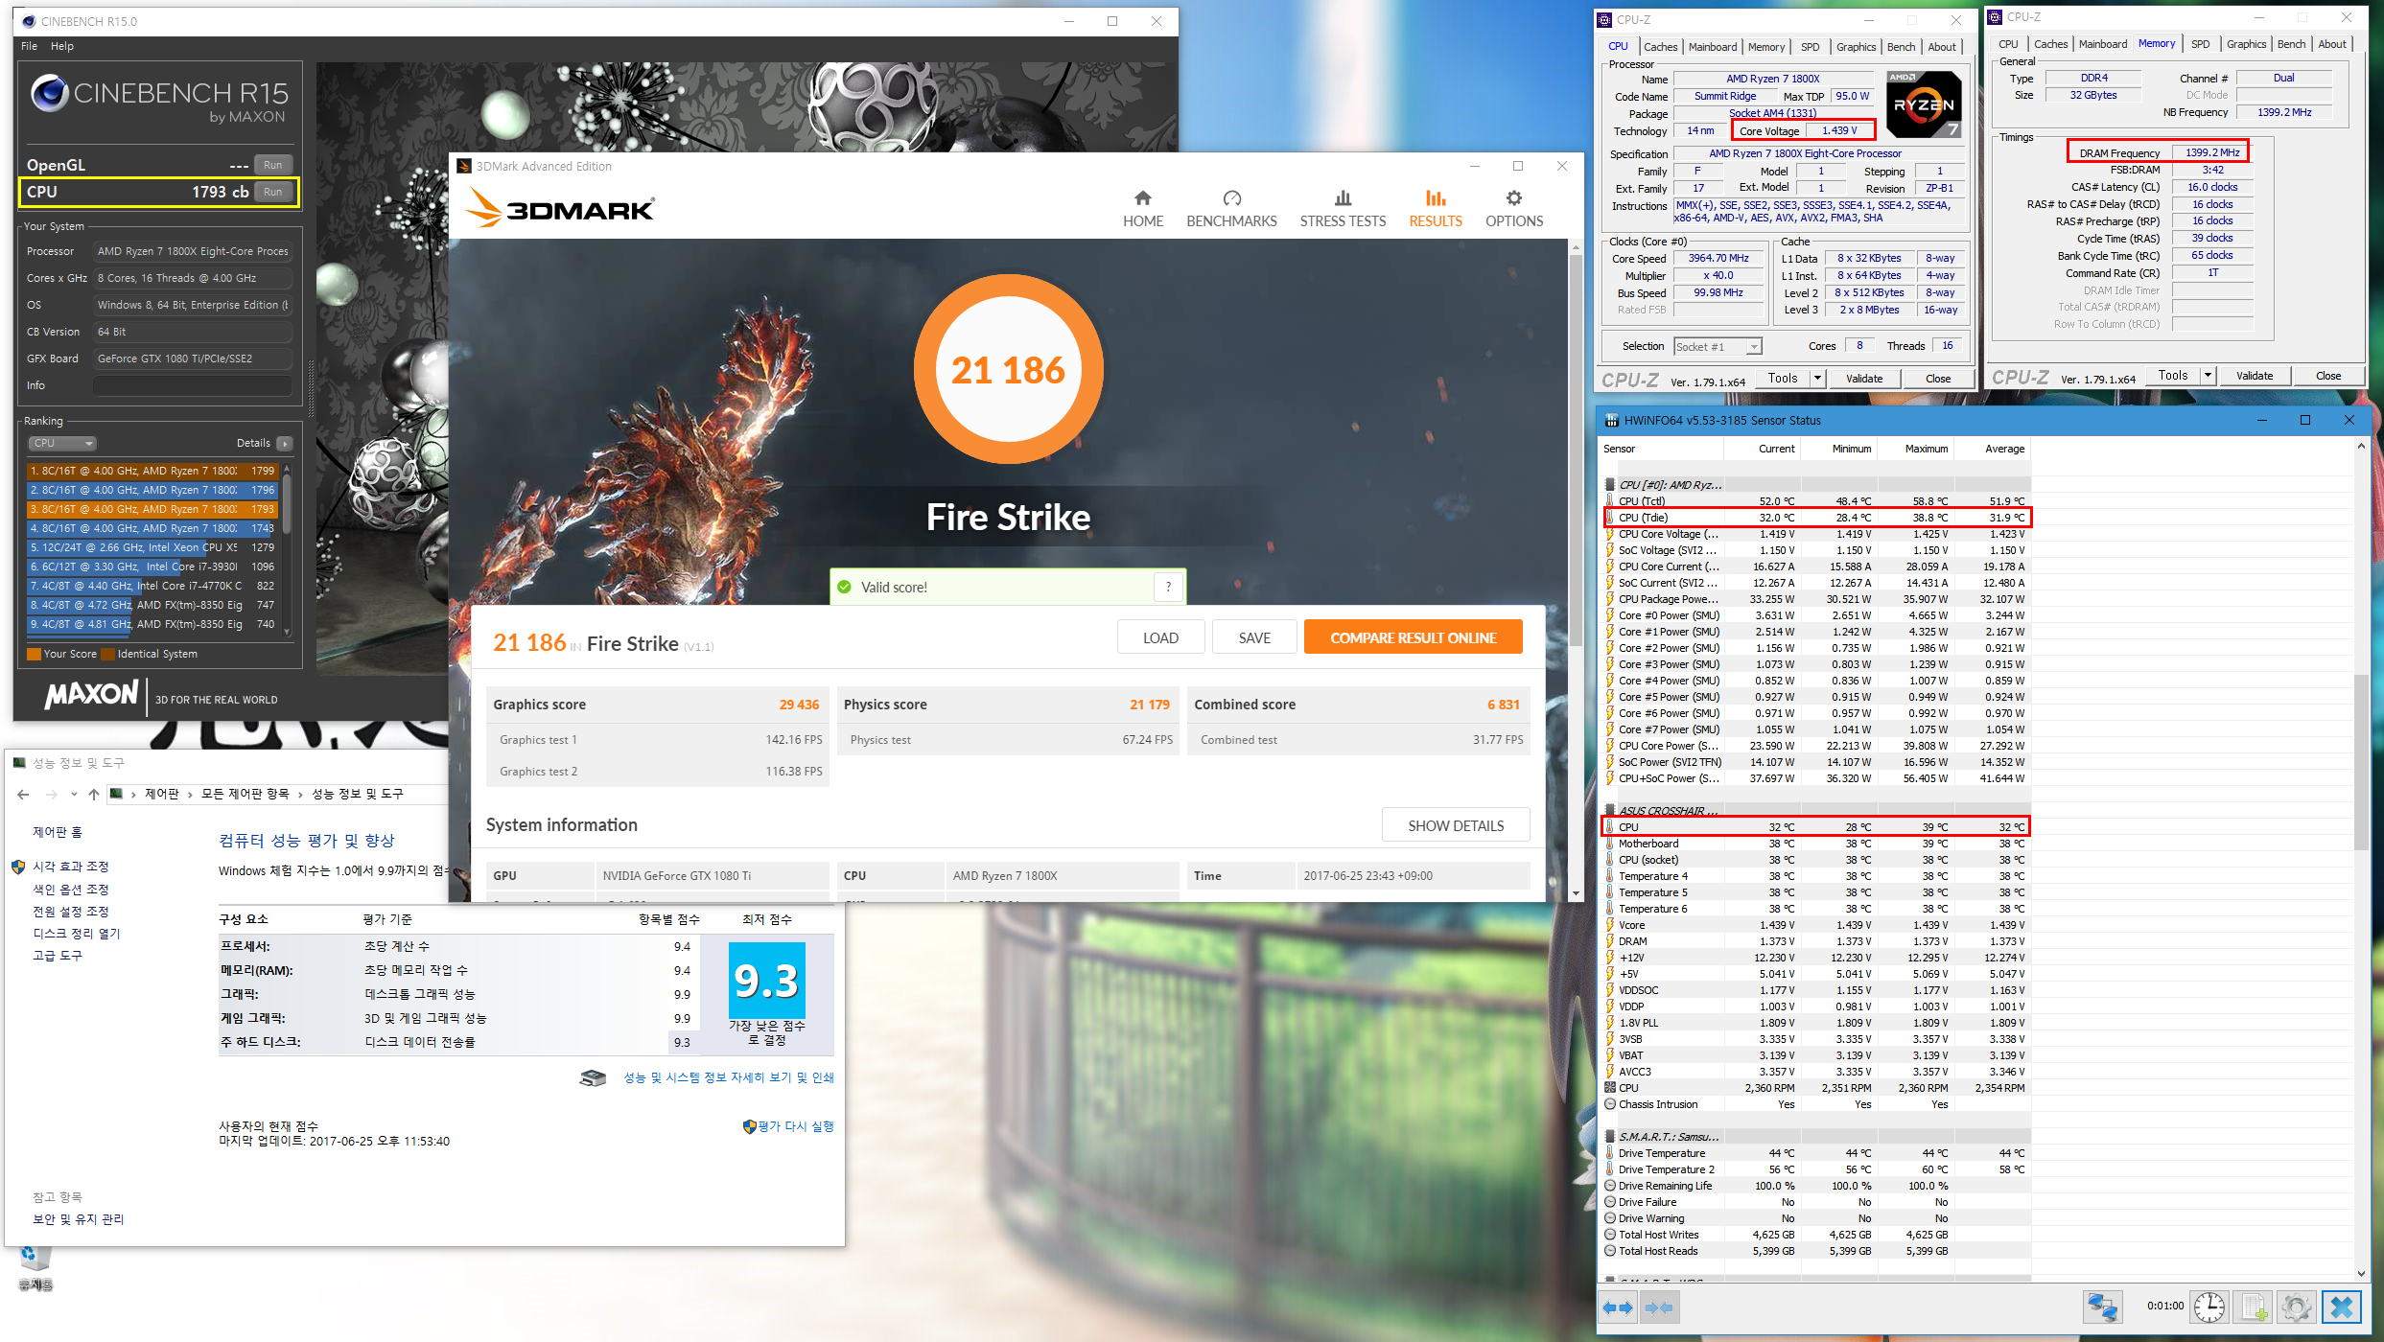Click the 3DMark Load button
Image resolution: width=2384 pixels, height=1342 pixels.
click(x=1160, y=637)
